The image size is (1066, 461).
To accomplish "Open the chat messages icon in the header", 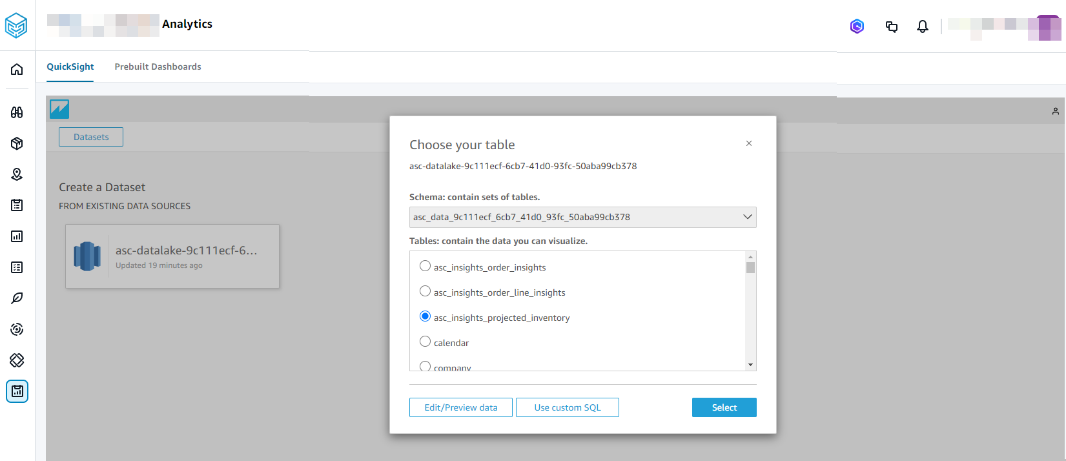I will tap(892, 26).
